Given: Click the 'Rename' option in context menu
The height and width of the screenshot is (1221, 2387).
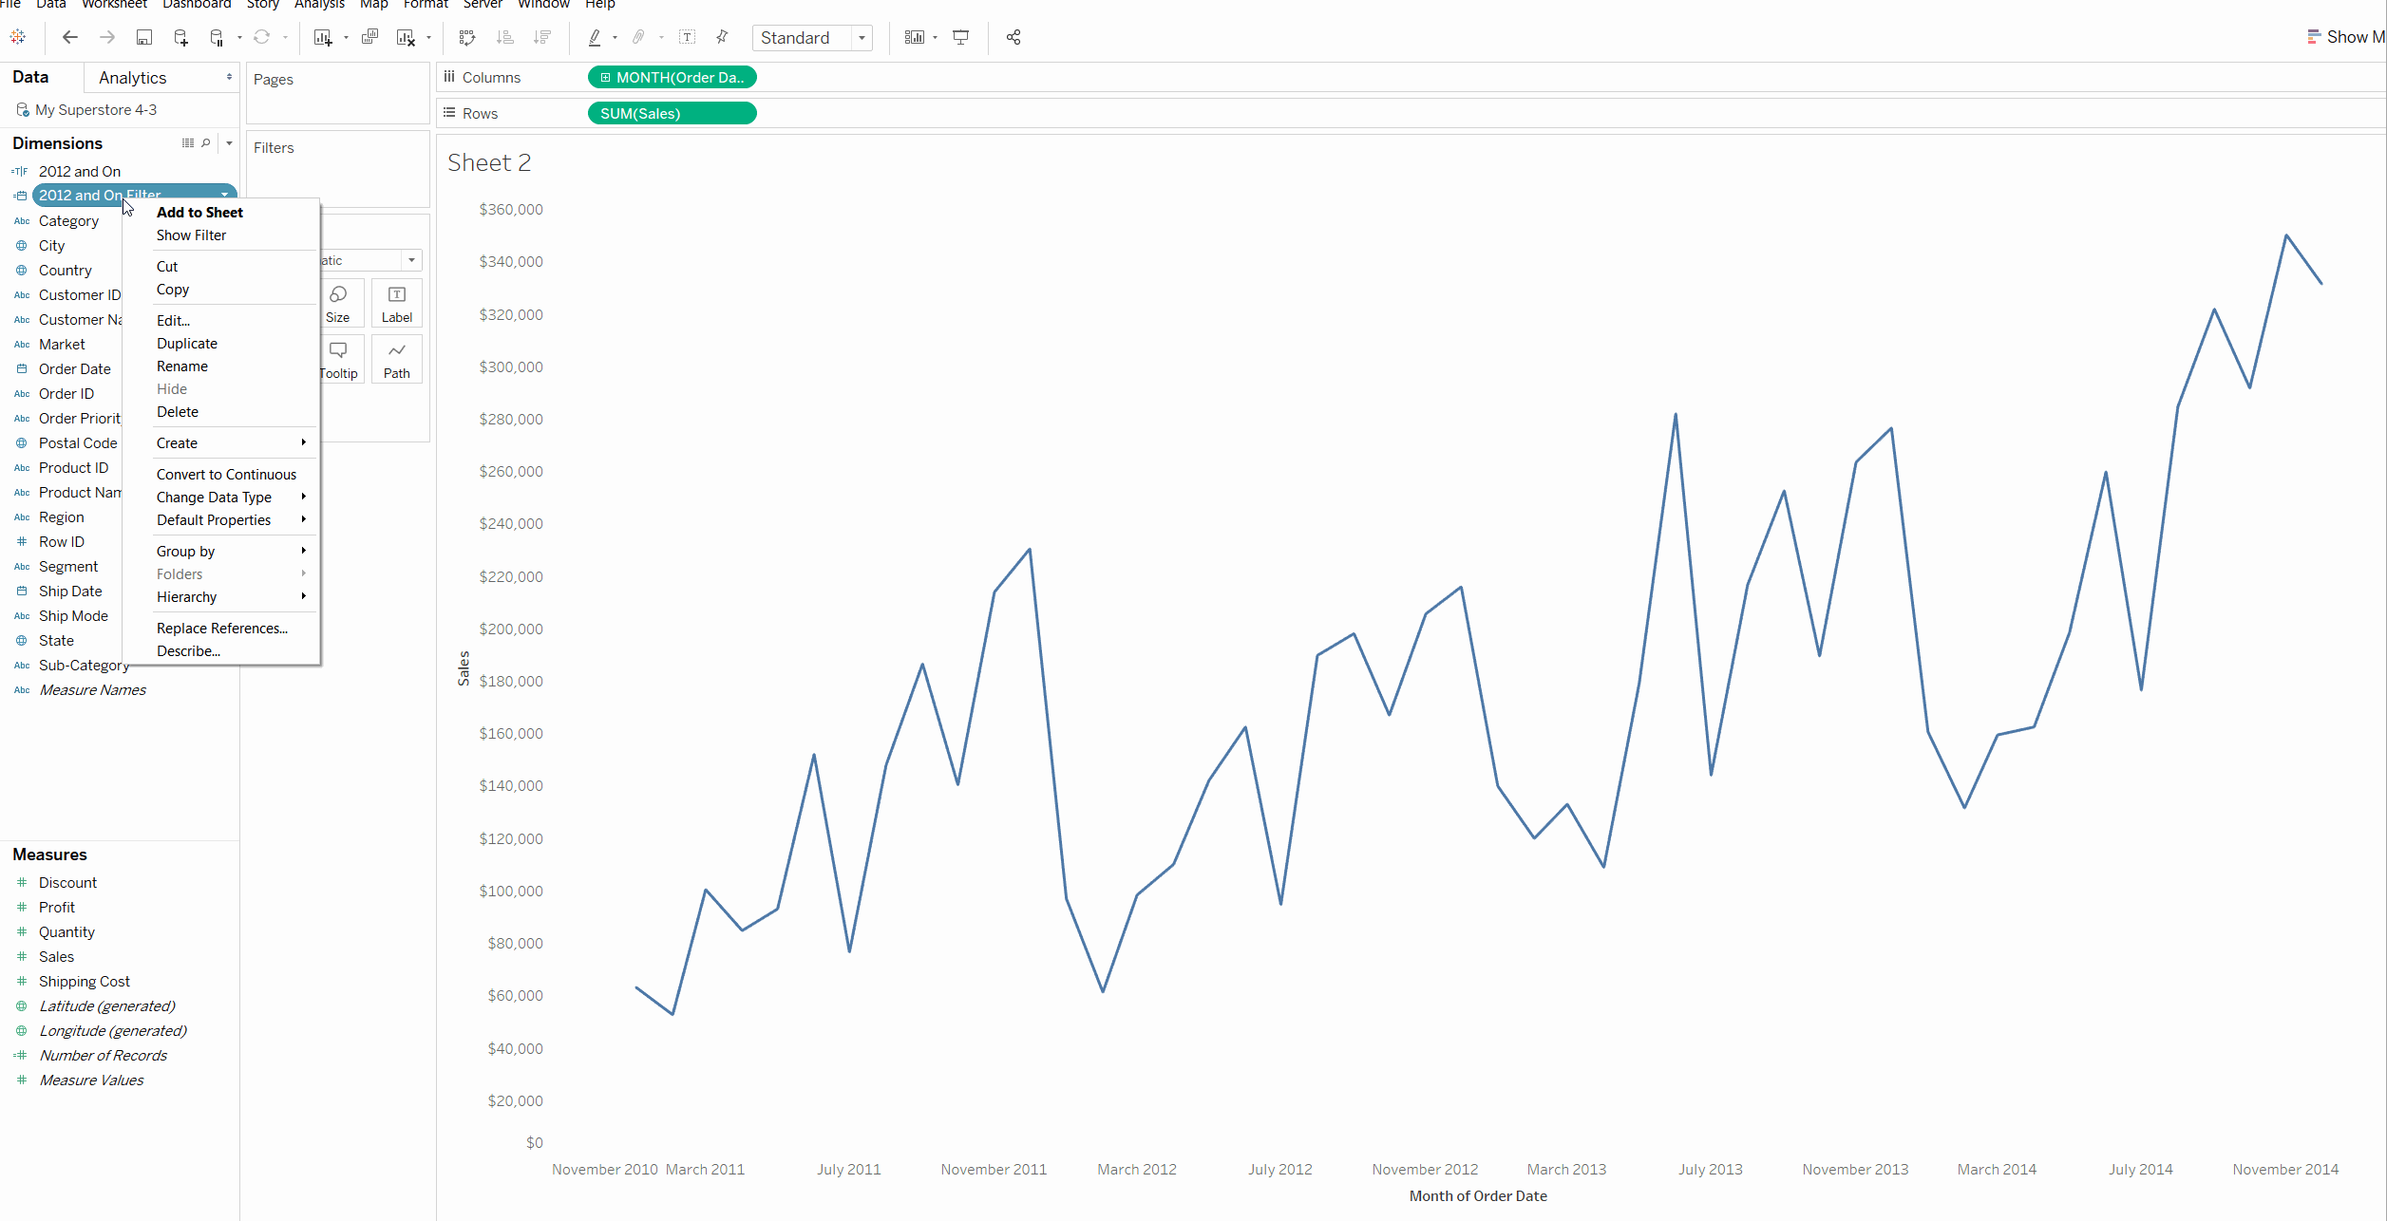Looking at the screenshot, I should click(182, 365).
